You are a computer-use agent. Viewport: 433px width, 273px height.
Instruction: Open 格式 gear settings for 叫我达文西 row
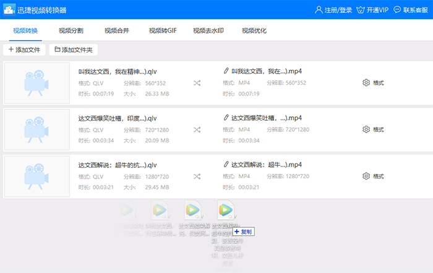373,82
